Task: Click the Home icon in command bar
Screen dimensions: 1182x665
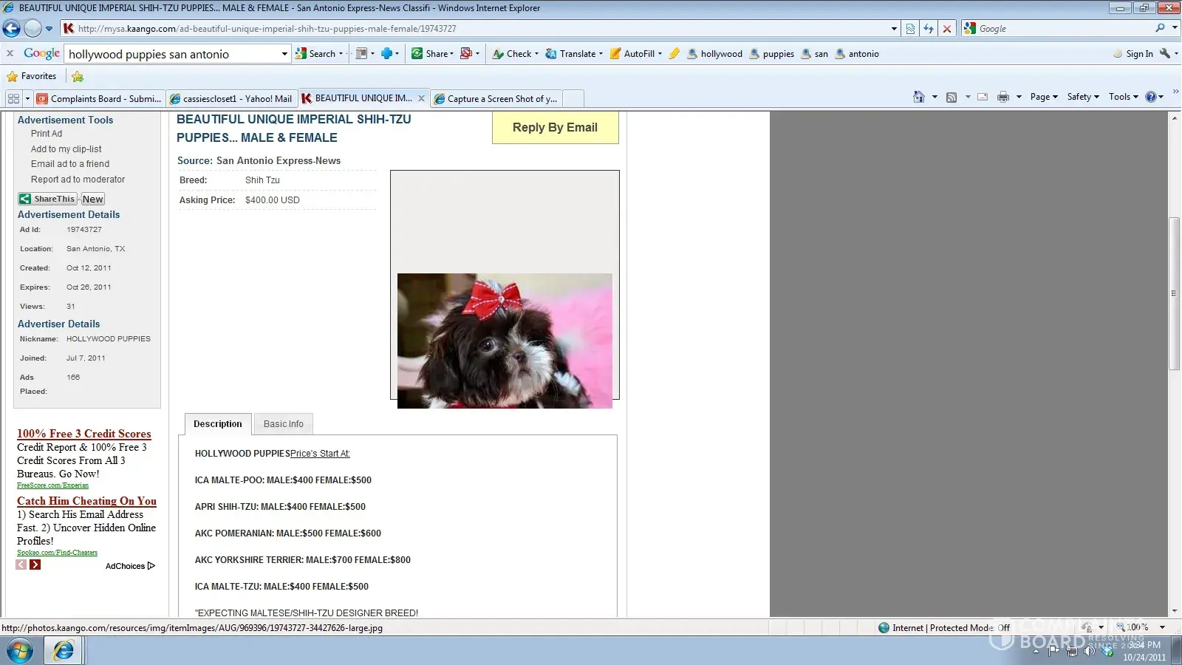Action: (918, 97)
